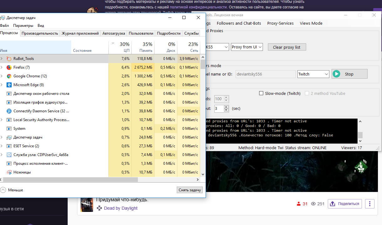The width and height of the screenshot is (382, 225).
Task: Click the Снять задачу button
Action: [x=190, y=190]
